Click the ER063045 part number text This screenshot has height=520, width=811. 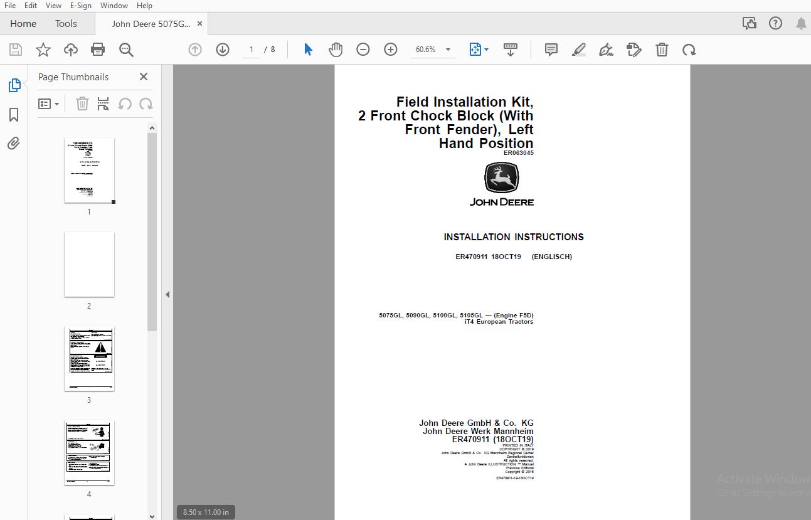pos(518,153)
